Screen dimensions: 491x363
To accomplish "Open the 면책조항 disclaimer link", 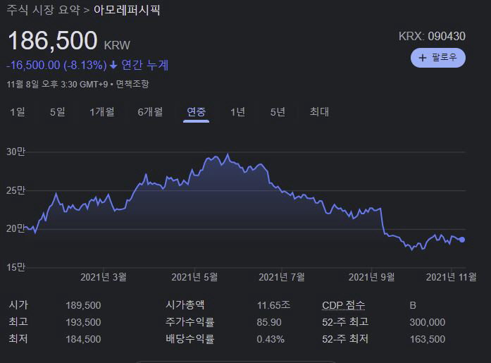I will point(132,84).
